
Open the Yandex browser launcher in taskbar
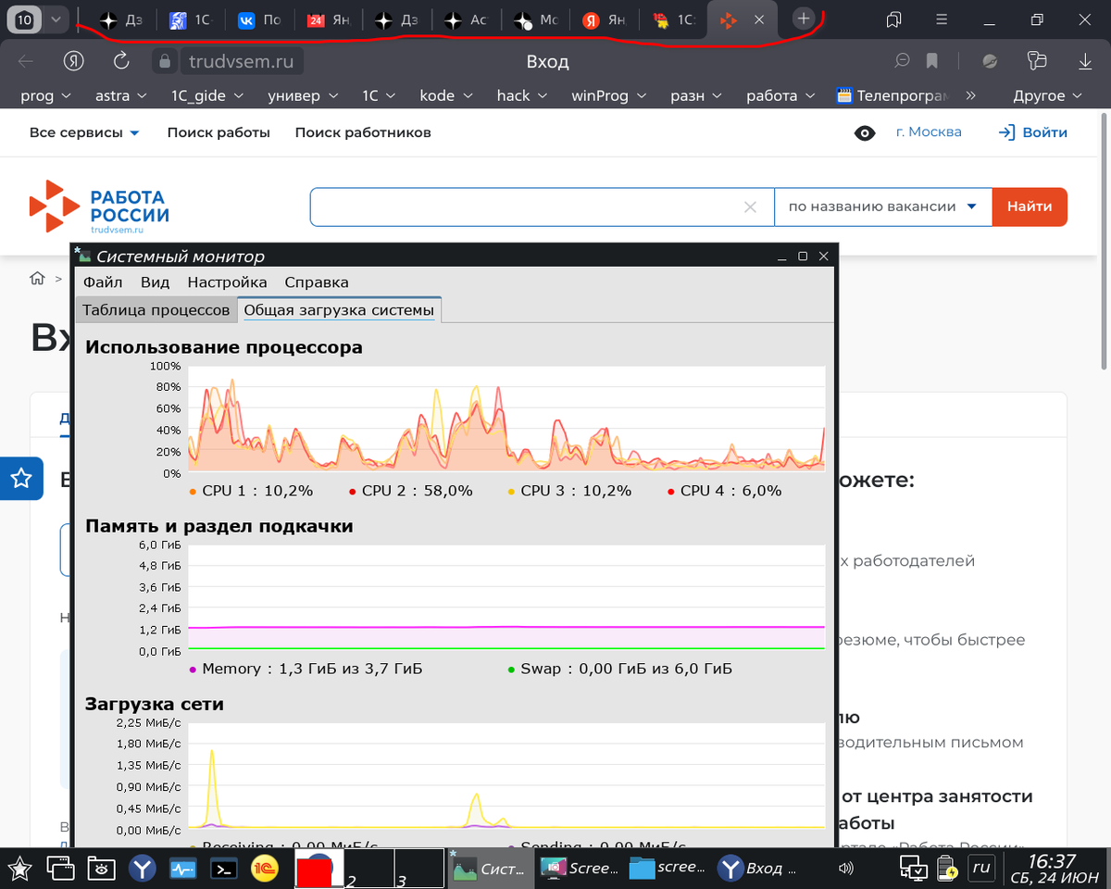coord(142,869)
